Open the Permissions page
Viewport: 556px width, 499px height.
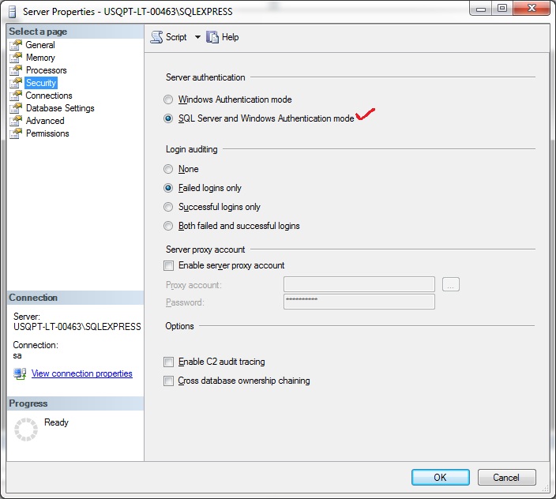click(47, 133)
